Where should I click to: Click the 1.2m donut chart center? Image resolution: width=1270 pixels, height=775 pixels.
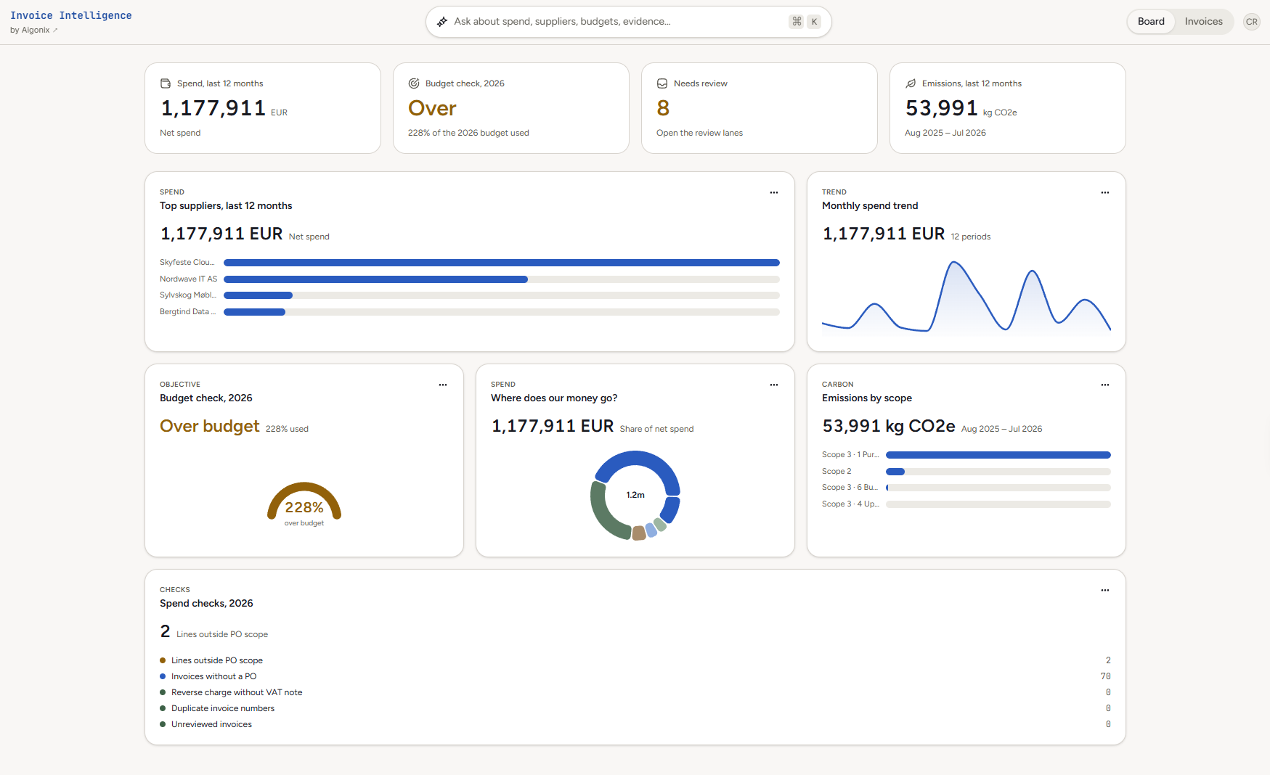point(635,495)
